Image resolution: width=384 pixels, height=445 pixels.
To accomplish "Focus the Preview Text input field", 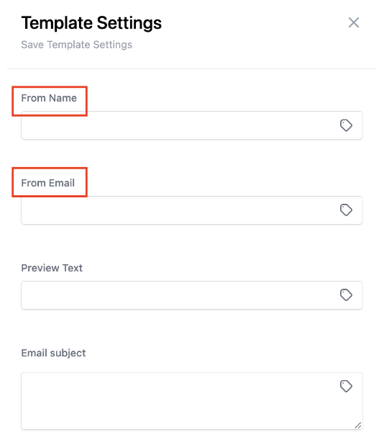I will 191,295.
